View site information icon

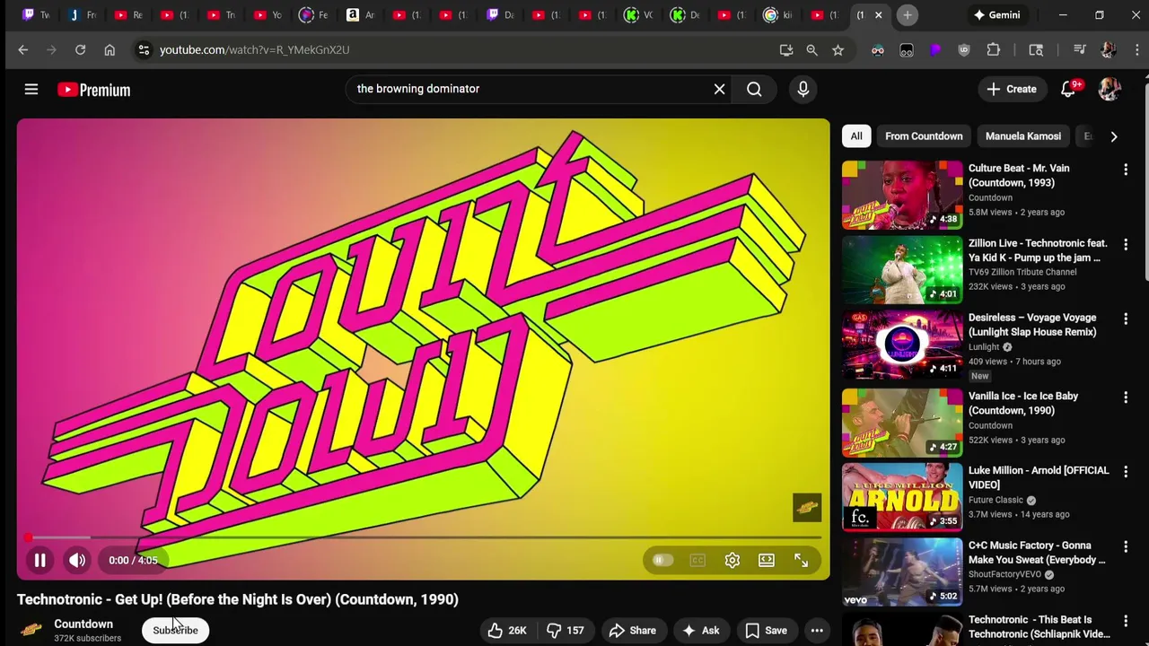[x=144, y=50]
